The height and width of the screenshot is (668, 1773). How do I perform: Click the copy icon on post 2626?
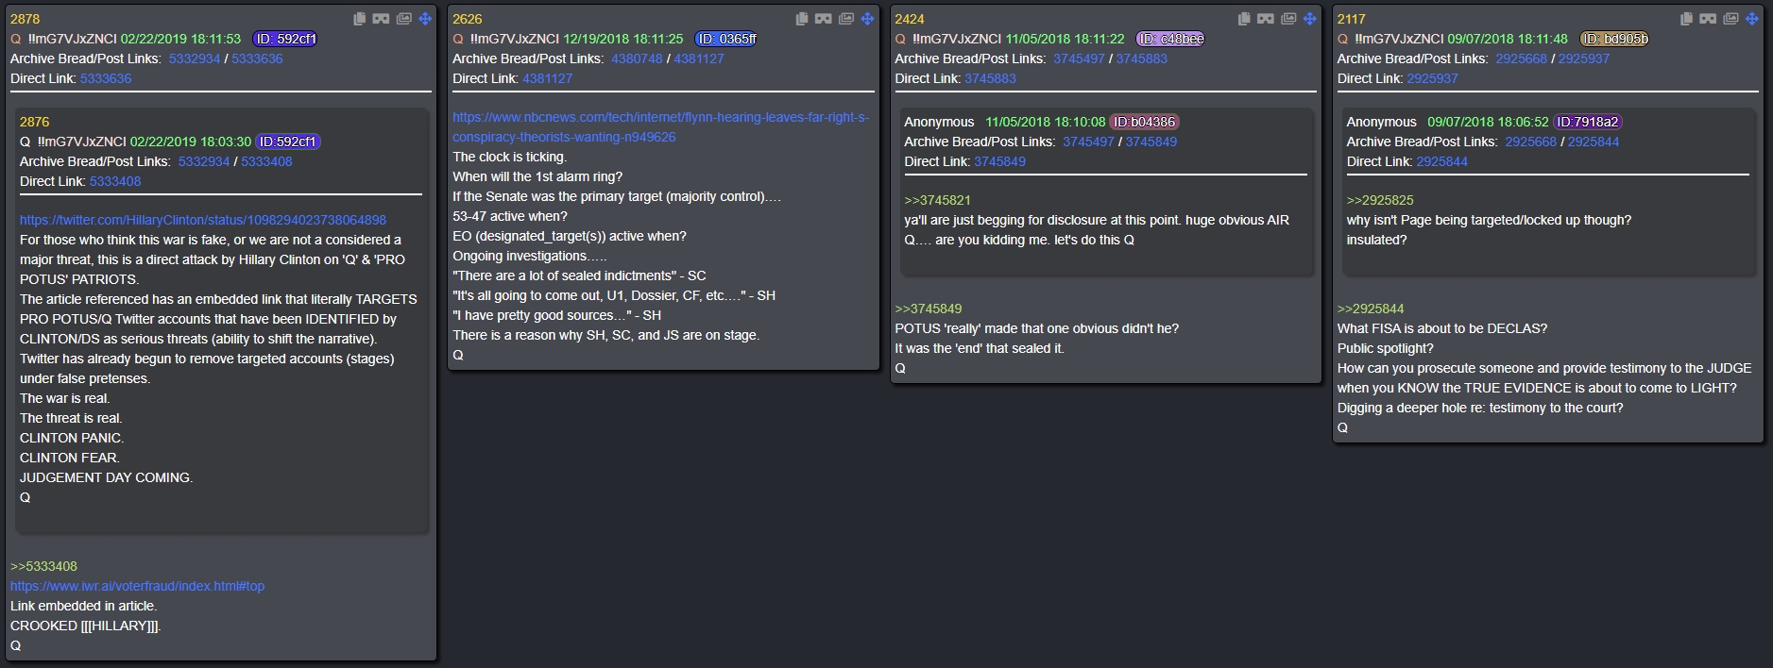point(801,19)
